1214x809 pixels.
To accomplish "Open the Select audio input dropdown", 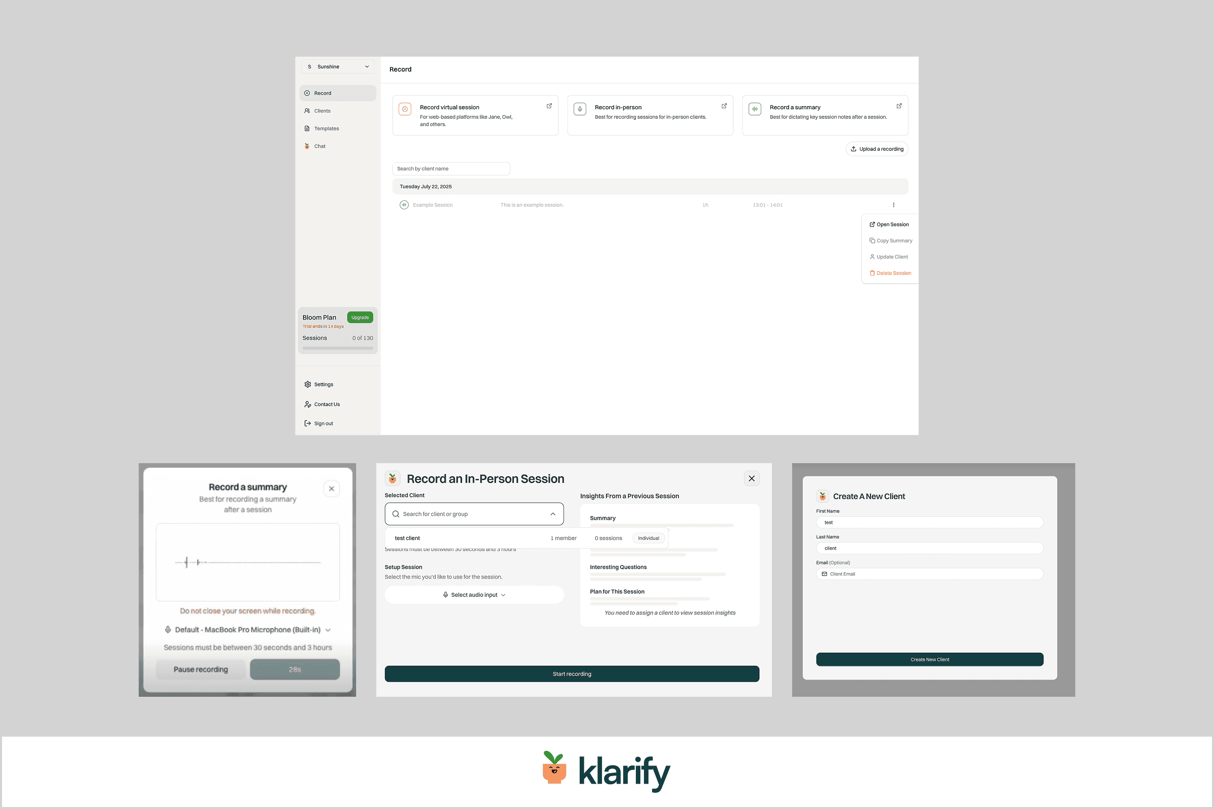I will (474, 595).
